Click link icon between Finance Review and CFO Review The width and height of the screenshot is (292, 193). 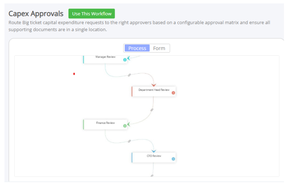pos(129,141)
